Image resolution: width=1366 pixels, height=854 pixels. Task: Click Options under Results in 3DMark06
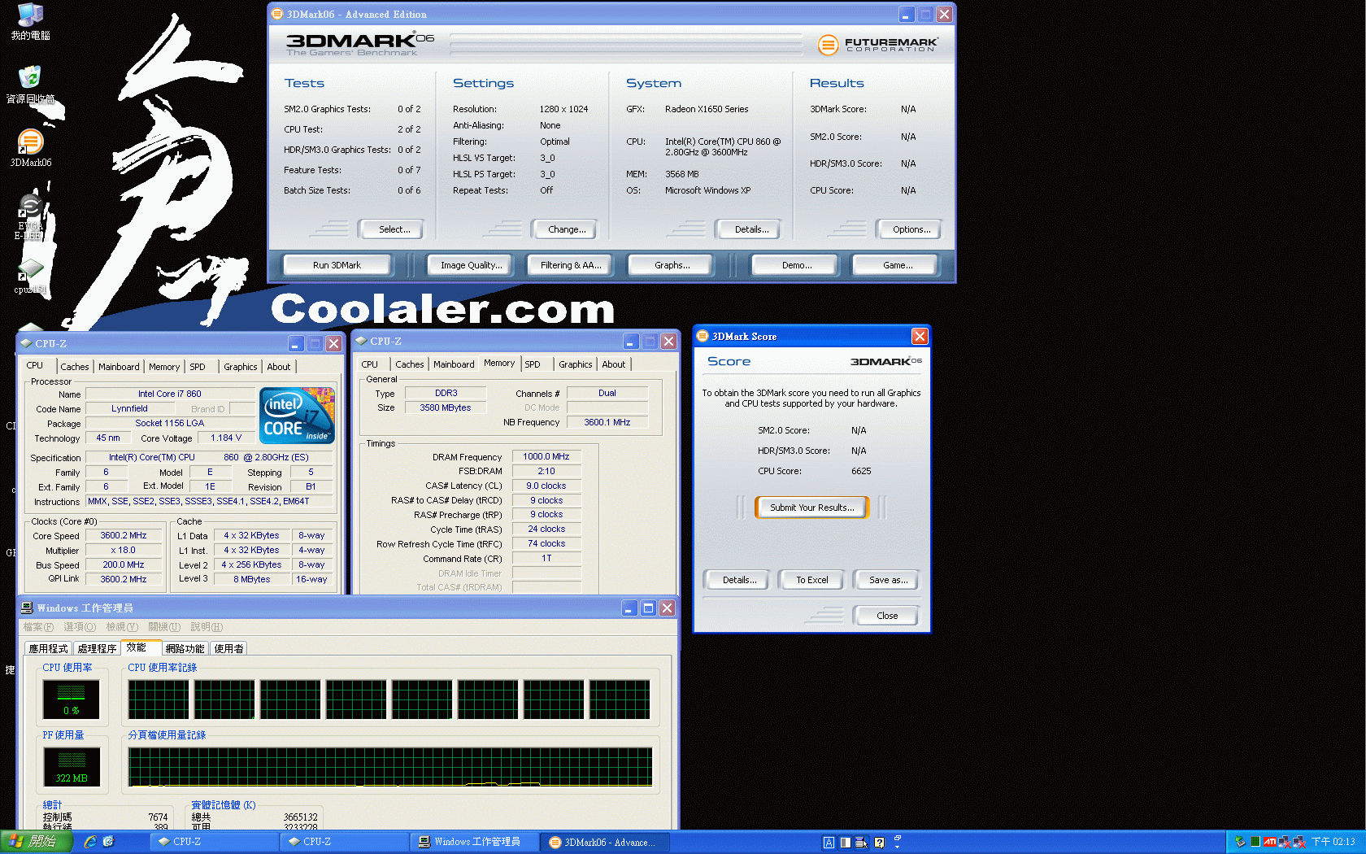click(x=911, y=229)
